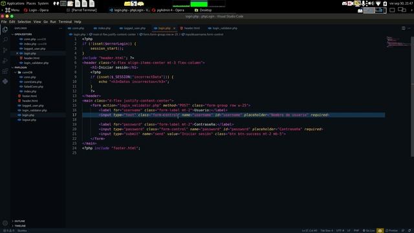Screen dimensions: 414x233
Task: Launch the terminal from the top panel
Action: point(63,3)
